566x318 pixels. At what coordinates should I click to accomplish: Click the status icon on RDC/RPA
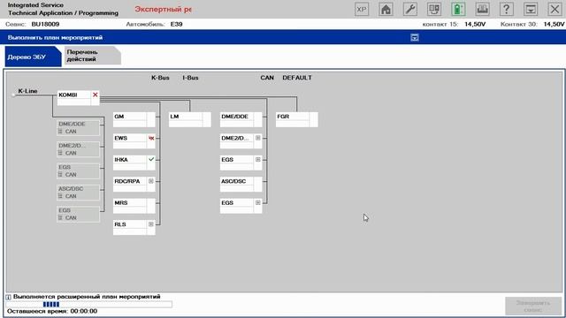(151, 181)
